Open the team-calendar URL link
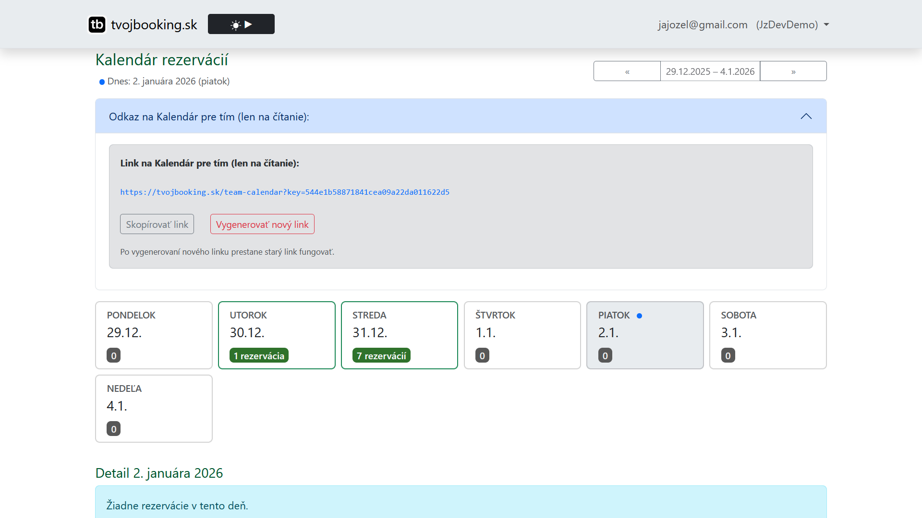Screen dimensions: 922x518 [x=284, y=192]
